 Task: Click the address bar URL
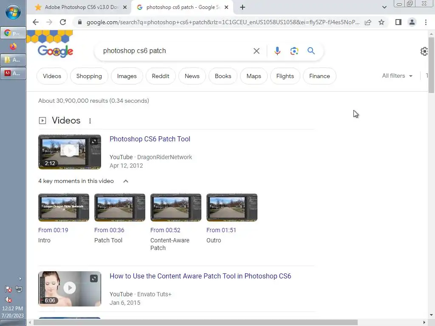point(223,22)
